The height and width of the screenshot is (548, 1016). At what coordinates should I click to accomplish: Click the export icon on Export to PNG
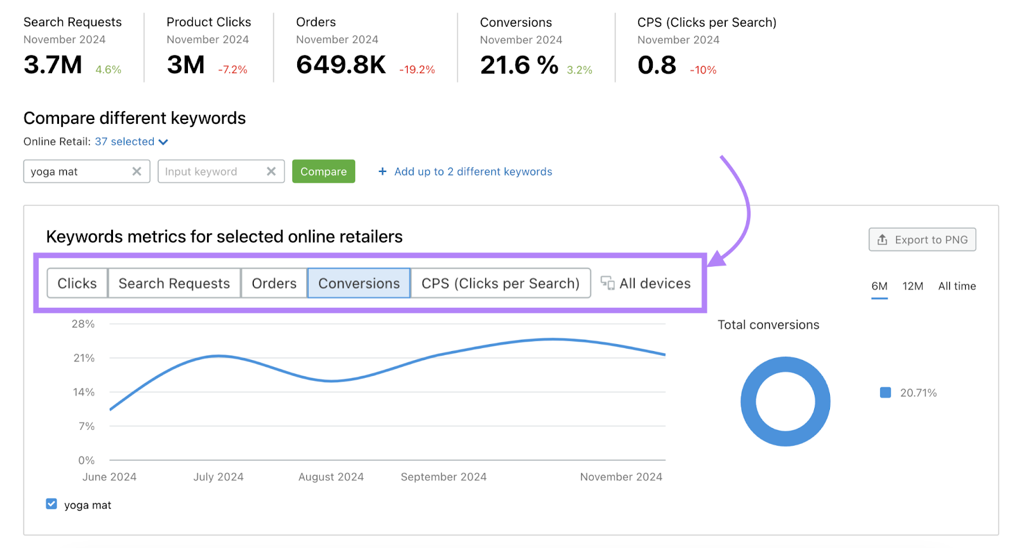(882, 239)
